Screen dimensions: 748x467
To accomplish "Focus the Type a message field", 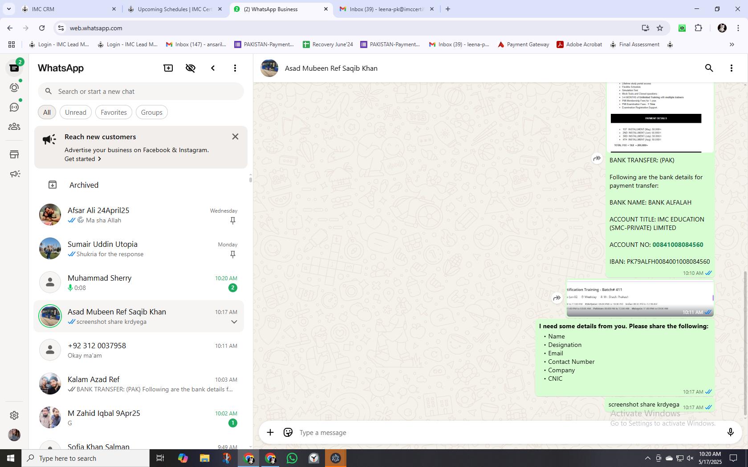I will click(x=508, y=432).
